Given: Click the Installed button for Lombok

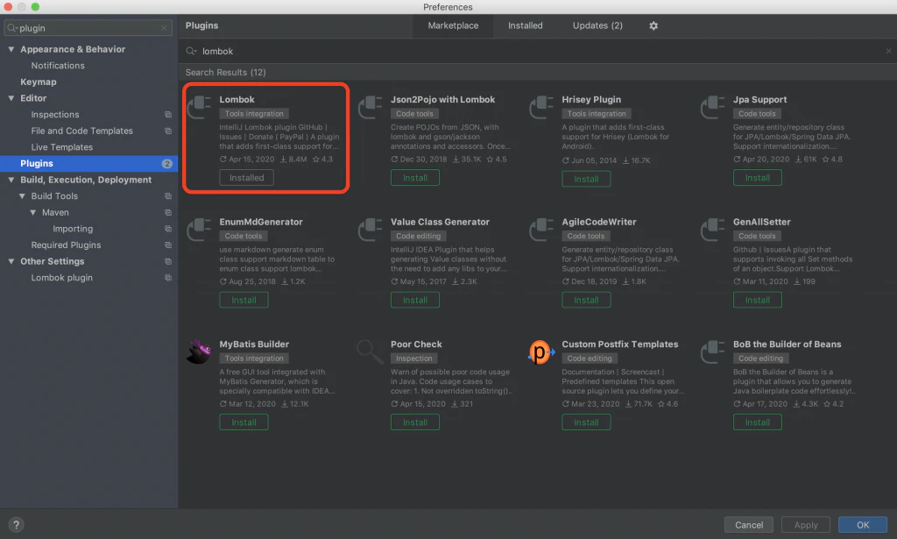Looking at the screenshot, I should click(246, 178).
